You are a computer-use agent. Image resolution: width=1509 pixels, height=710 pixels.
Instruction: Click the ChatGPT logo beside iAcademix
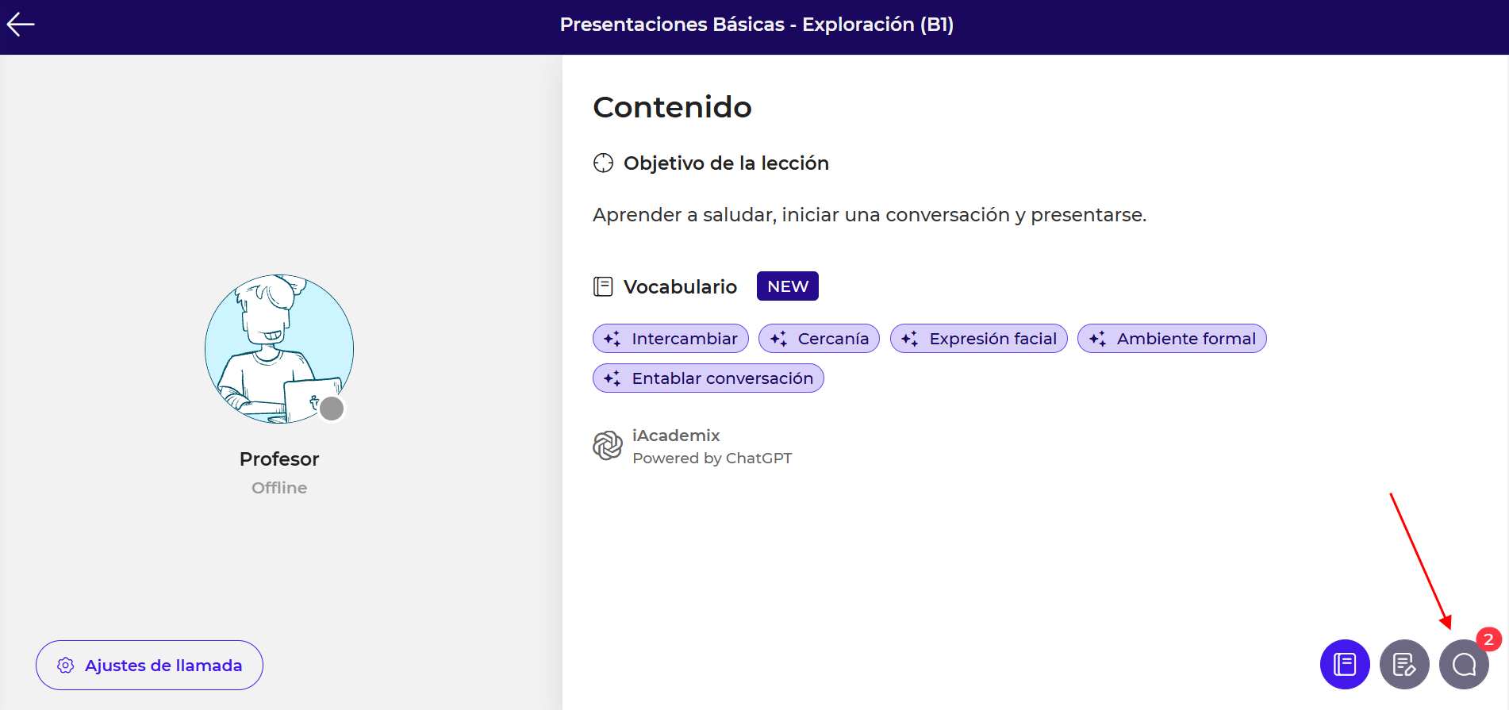(608, 446)
